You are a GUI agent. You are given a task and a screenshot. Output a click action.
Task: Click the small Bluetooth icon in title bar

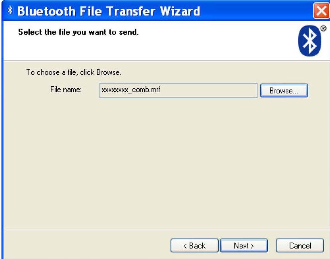tap(10, 10)
